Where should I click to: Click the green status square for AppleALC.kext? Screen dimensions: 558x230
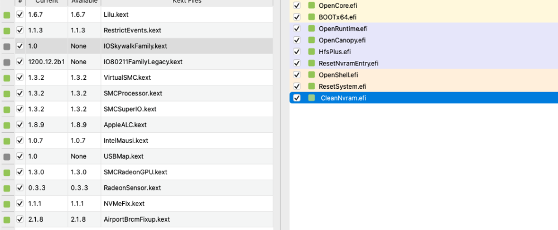click(x=7, y=125)
